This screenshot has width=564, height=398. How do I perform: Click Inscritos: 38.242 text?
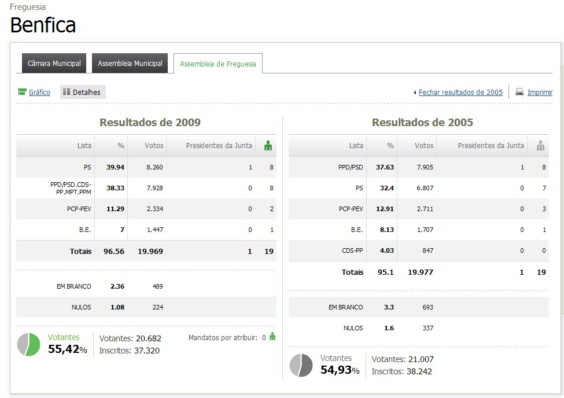pos(402,371)
